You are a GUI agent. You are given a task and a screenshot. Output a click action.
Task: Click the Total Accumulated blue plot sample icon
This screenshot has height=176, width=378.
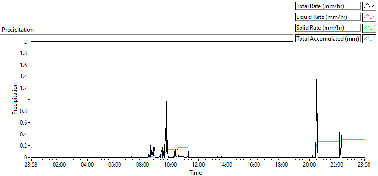pos(369,39)
